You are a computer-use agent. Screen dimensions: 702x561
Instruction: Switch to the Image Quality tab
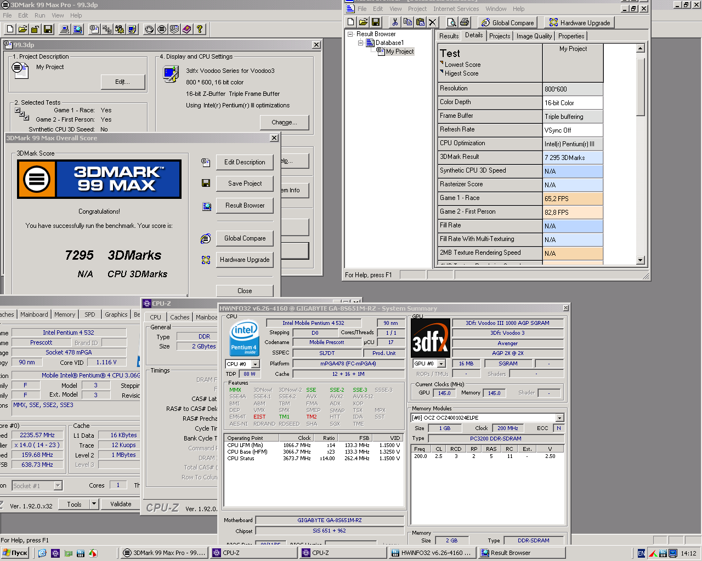tap(534, 36)
